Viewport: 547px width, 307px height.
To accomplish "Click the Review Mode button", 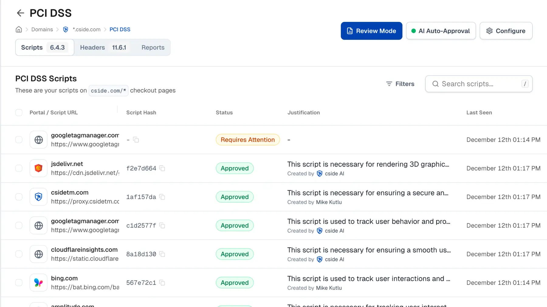I will 371,31.
